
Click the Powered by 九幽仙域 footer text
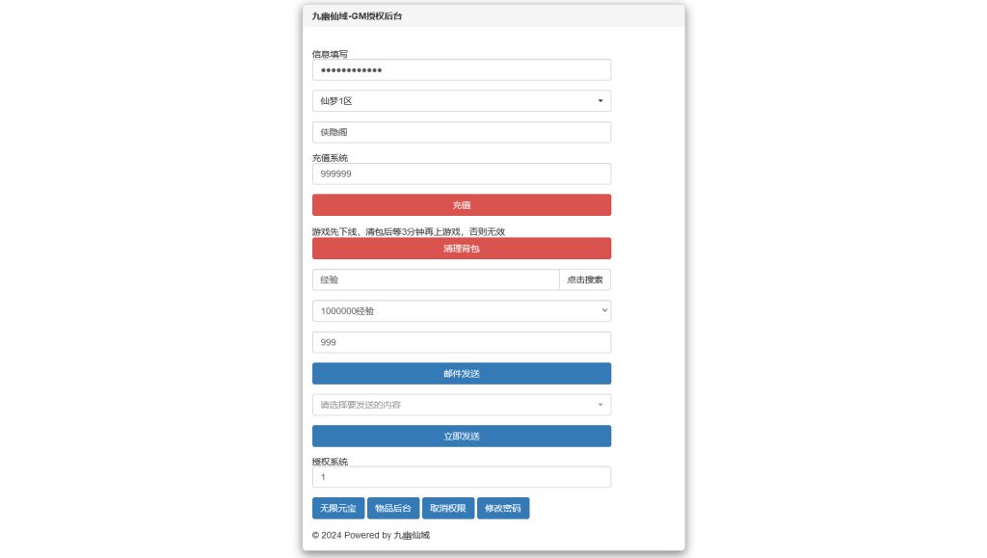click(371, 535)
